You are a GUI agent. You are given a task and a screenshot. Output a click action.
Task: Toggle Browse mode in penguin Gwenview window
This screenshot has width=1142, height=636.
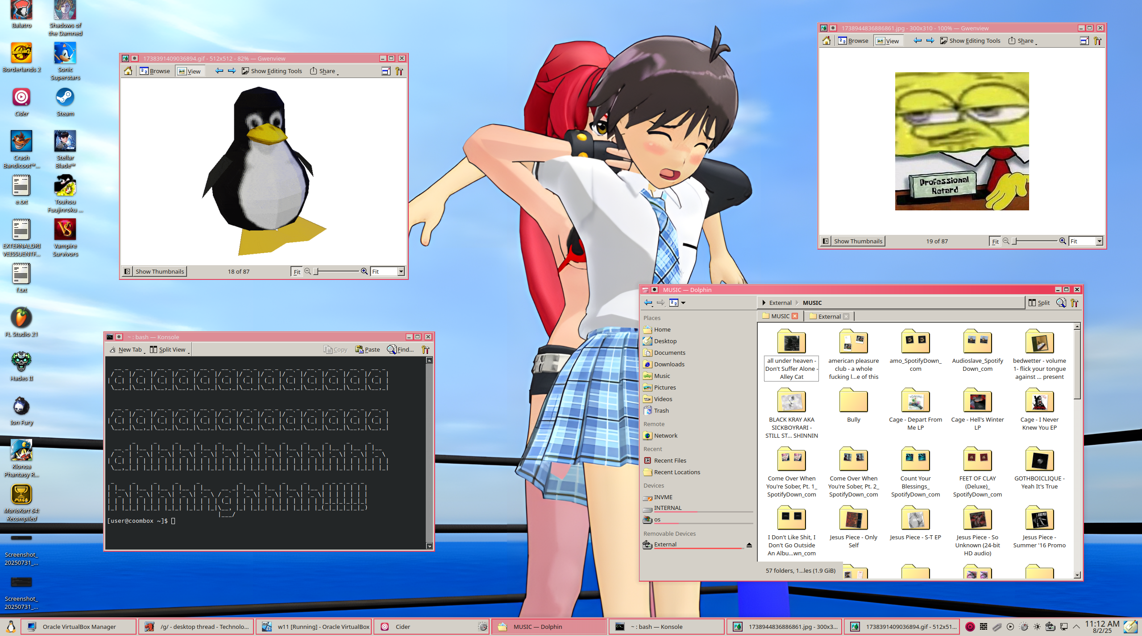pos(155,71)
